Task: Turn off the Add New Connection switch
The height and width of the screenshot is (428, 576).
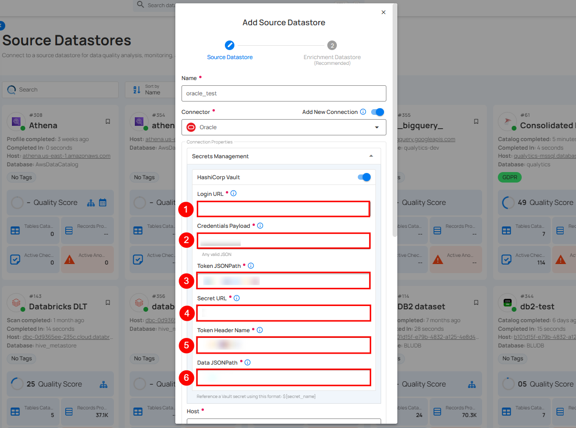Action: click(378, 112)
